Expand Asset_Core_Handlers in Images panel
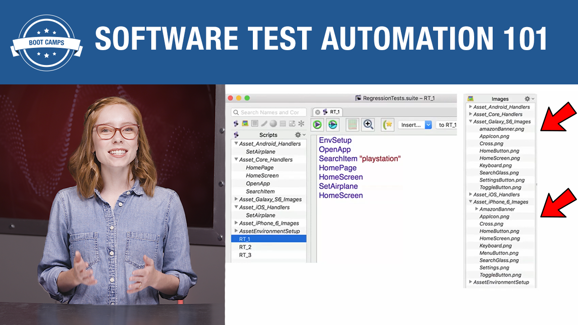Viewport: 578px width, 325px height. click(x=471, y=114)
